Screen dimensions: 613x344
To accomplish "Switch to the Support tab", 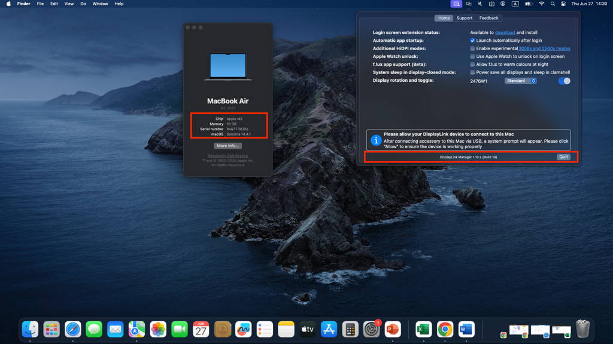I will coord(465,18).
